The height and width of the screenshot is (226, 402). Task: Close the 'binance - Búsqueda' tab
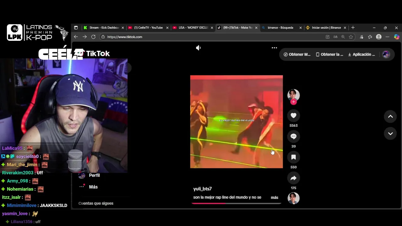click(301, 28)
